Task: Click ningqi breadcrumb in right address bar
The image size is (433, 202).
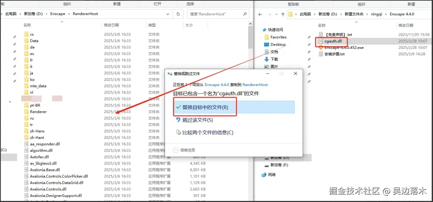Action: click(x=377, y=14)
